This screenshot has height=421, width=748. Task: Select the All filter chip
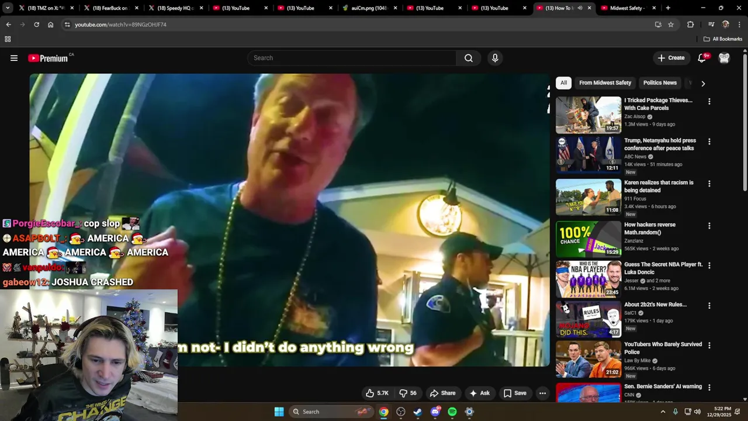(x=563, y=83)
